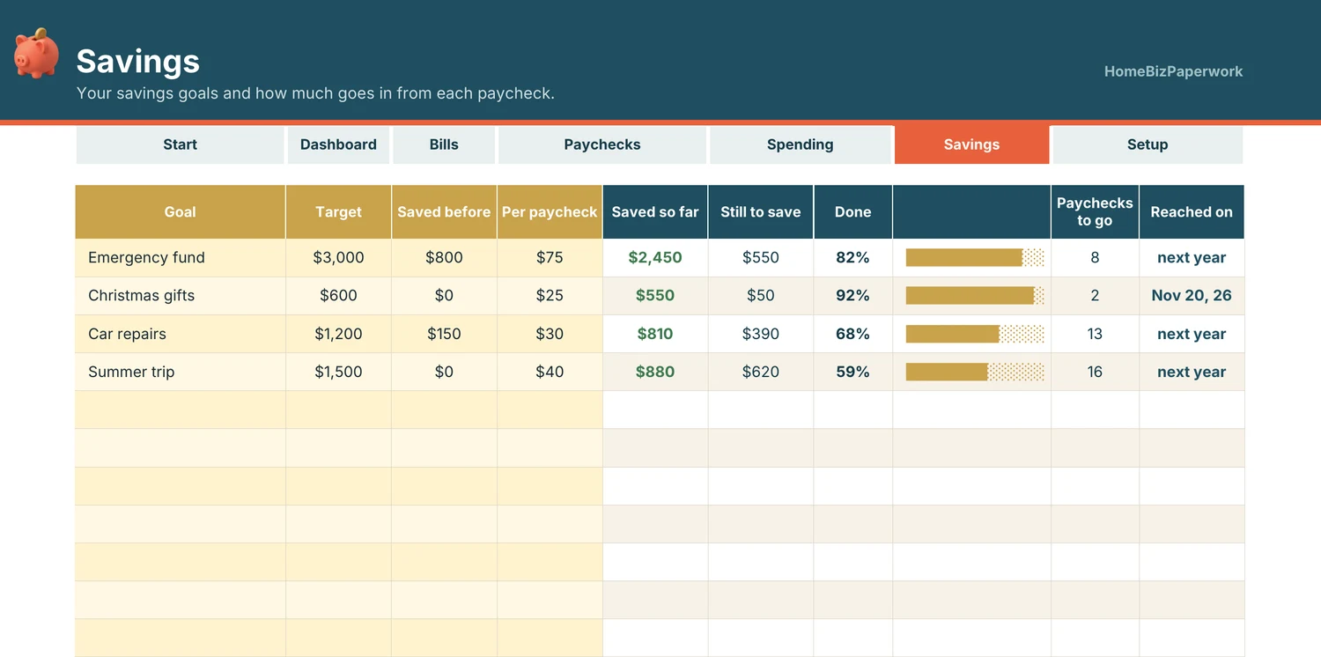The height and width of the screenshot is (657, 1321).
Task: Click the $2,450 saved so far value
Action: click(655, 258)
